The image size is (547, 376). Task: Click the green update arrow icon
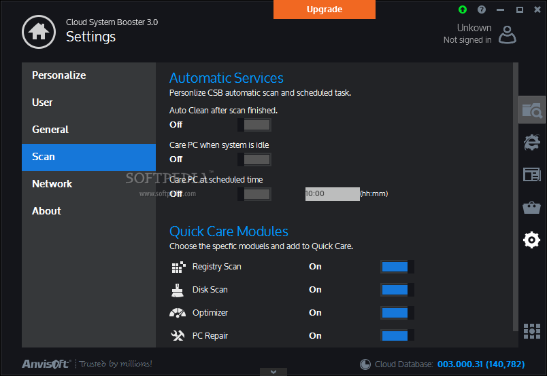pyautogui.click(x=463, y=10)
